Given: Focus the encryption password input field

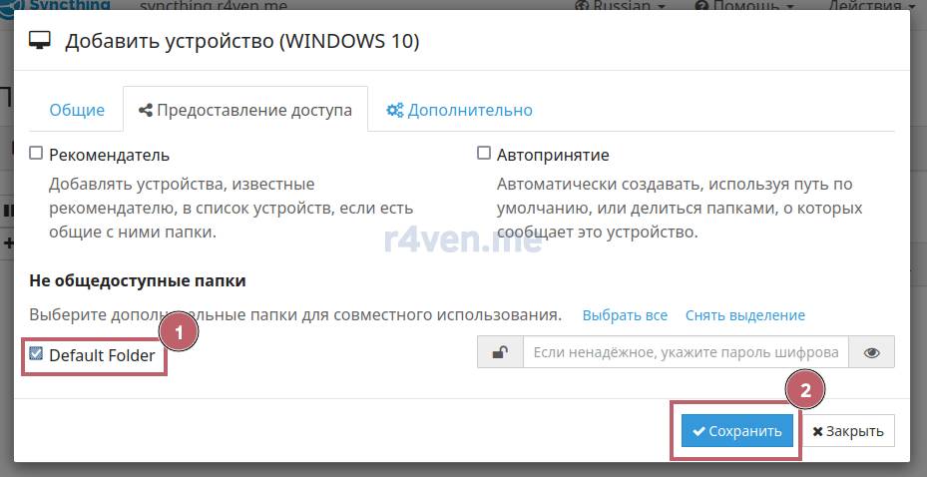Looking at the screenshot, I should point(685,352).
